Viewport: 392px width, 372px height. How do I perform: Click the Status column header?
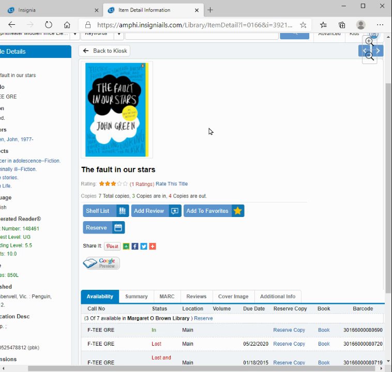click(x=159, y=309)
